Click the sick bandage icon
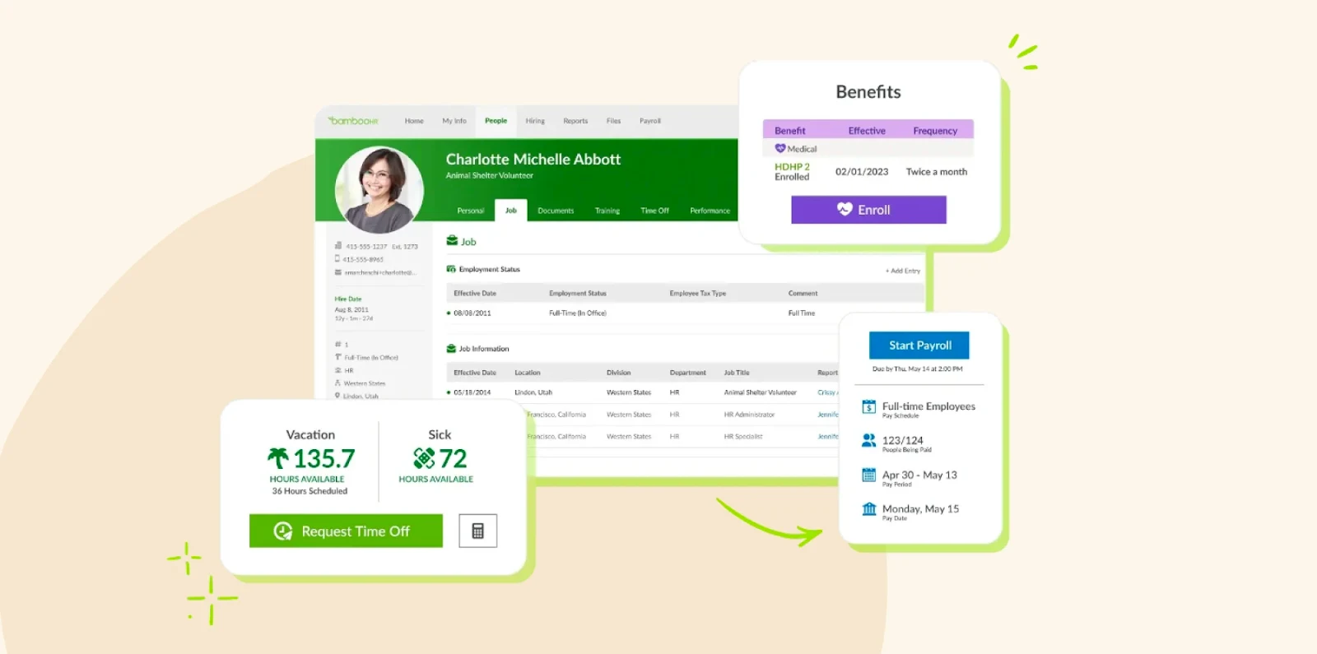The height and width of the screenshot is (654, 1317). coord(424,457)
